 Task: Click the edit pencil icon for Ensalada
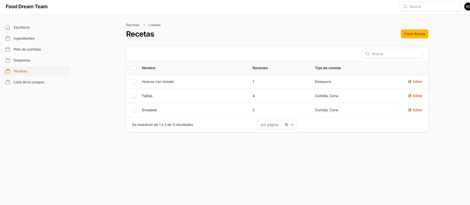(x=410, y=110)
